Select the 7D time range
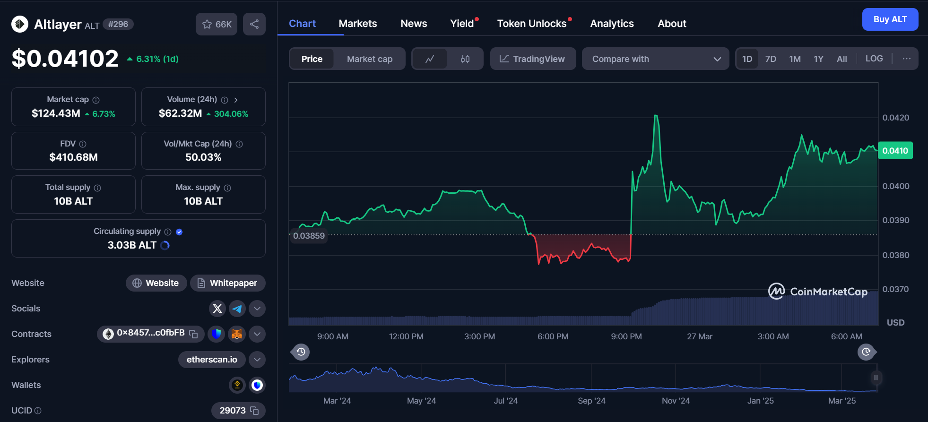The image size is (928, 422). coord(771,59)
